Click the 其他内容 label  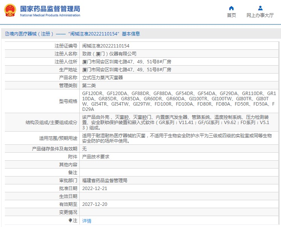[68, 165]
